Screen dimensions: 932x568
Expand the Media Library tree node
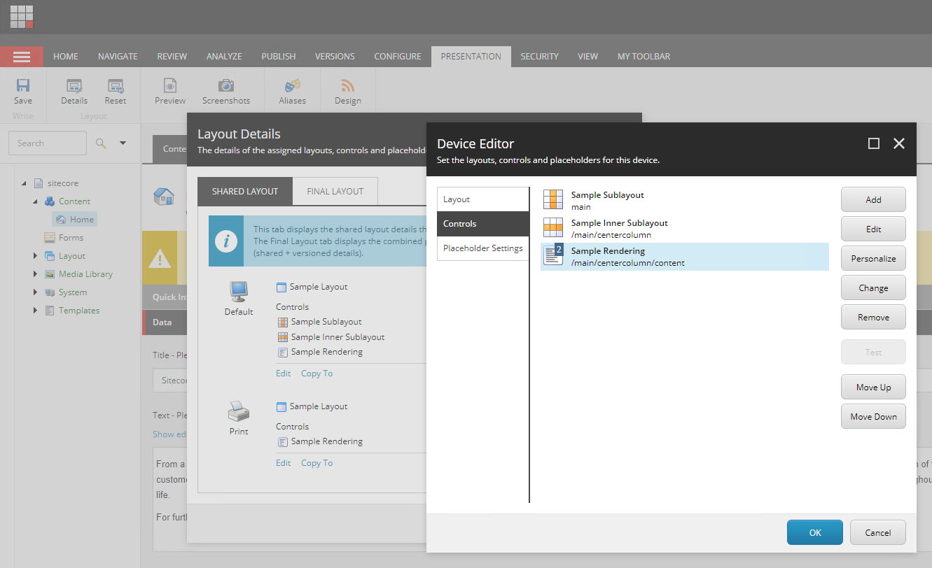pos(35,274)
